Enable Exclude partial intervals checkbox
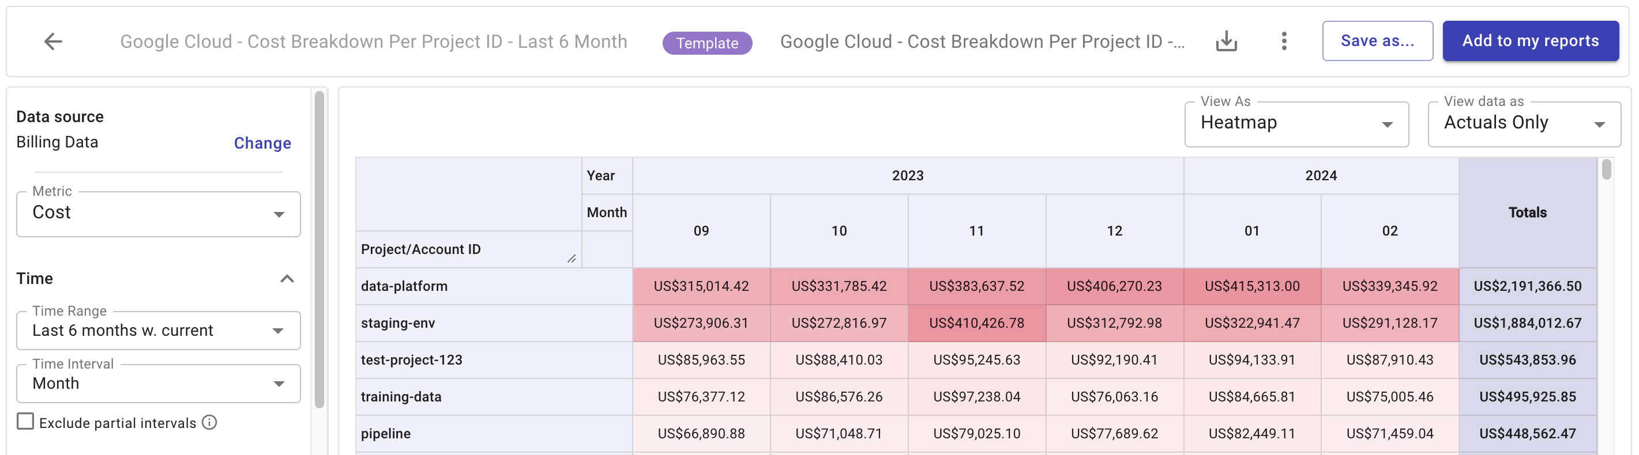Viewport: 1639px width, 455px height. coord(25,422)
